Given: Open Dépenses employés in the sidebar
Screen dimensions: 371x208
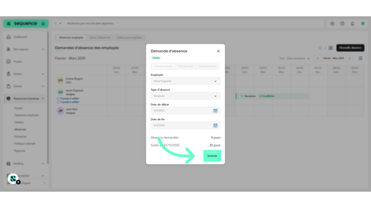Looking at the screenshot, I should (x=26, y=115).
